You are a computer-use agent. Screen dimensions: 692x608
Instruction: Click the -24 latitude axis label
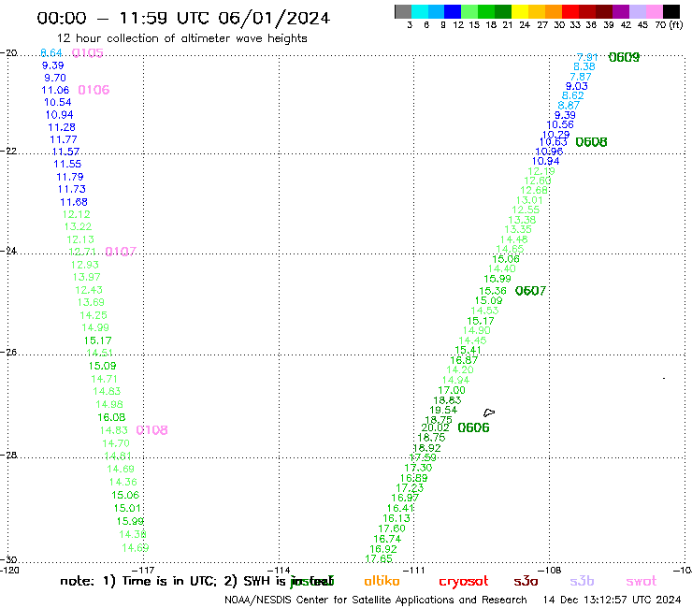(8, 251)
